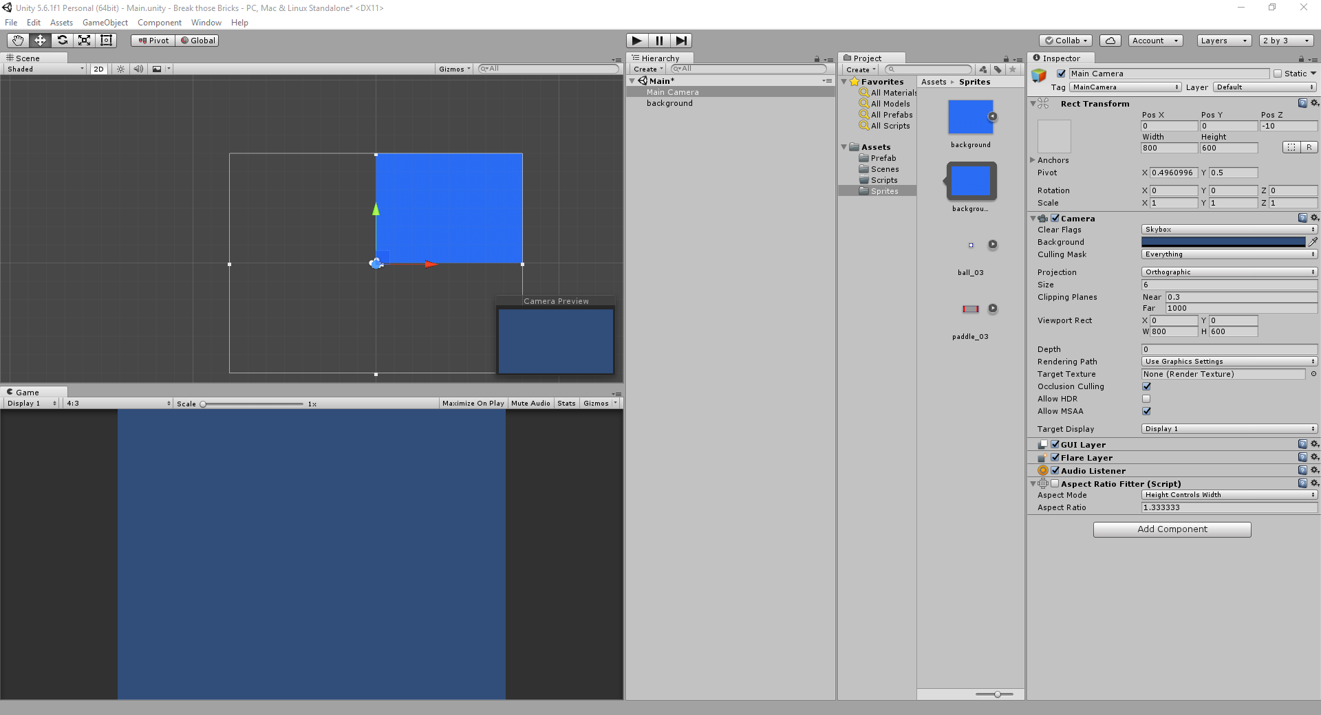This screenshot has height=715, width=1321.
Task: Click the Stats button
Action: pyautogui.click(x=566, y=404)
